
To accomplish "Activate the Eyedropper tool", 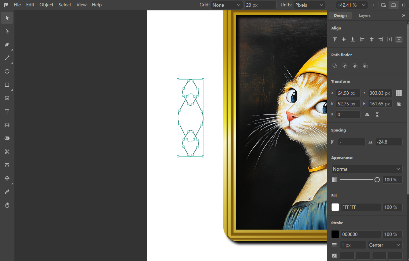I will (7, 192).
